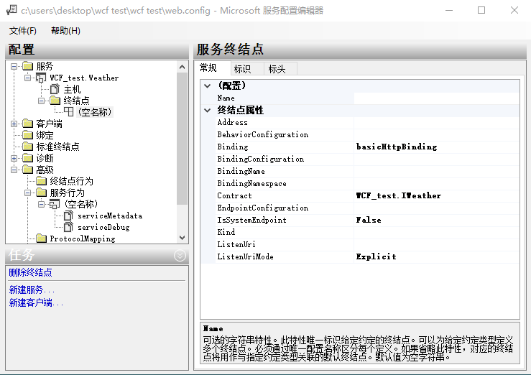Click the 终结点 folder icon

[x=55, y=101]
